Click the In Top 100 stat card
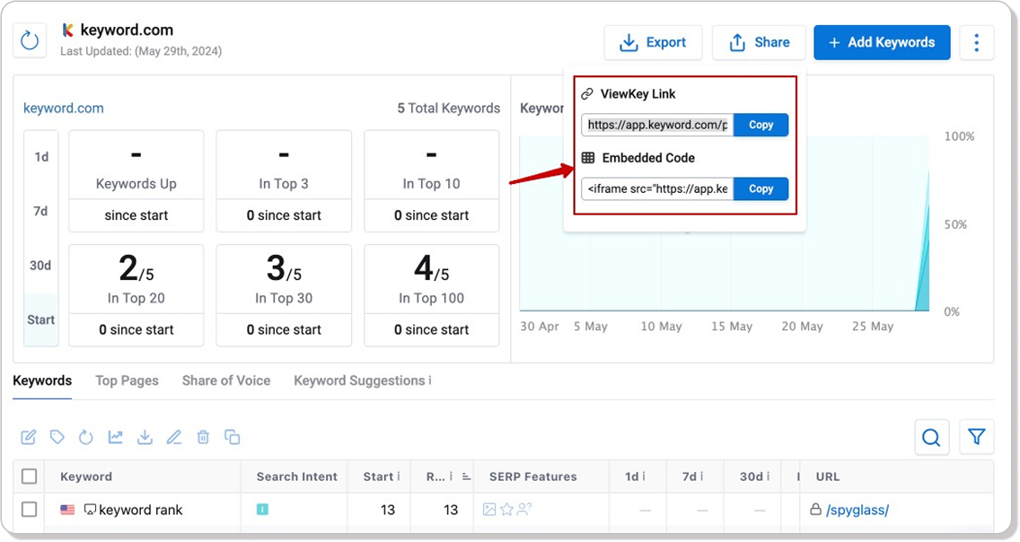1020x542 pixels. tap(431, 295)
